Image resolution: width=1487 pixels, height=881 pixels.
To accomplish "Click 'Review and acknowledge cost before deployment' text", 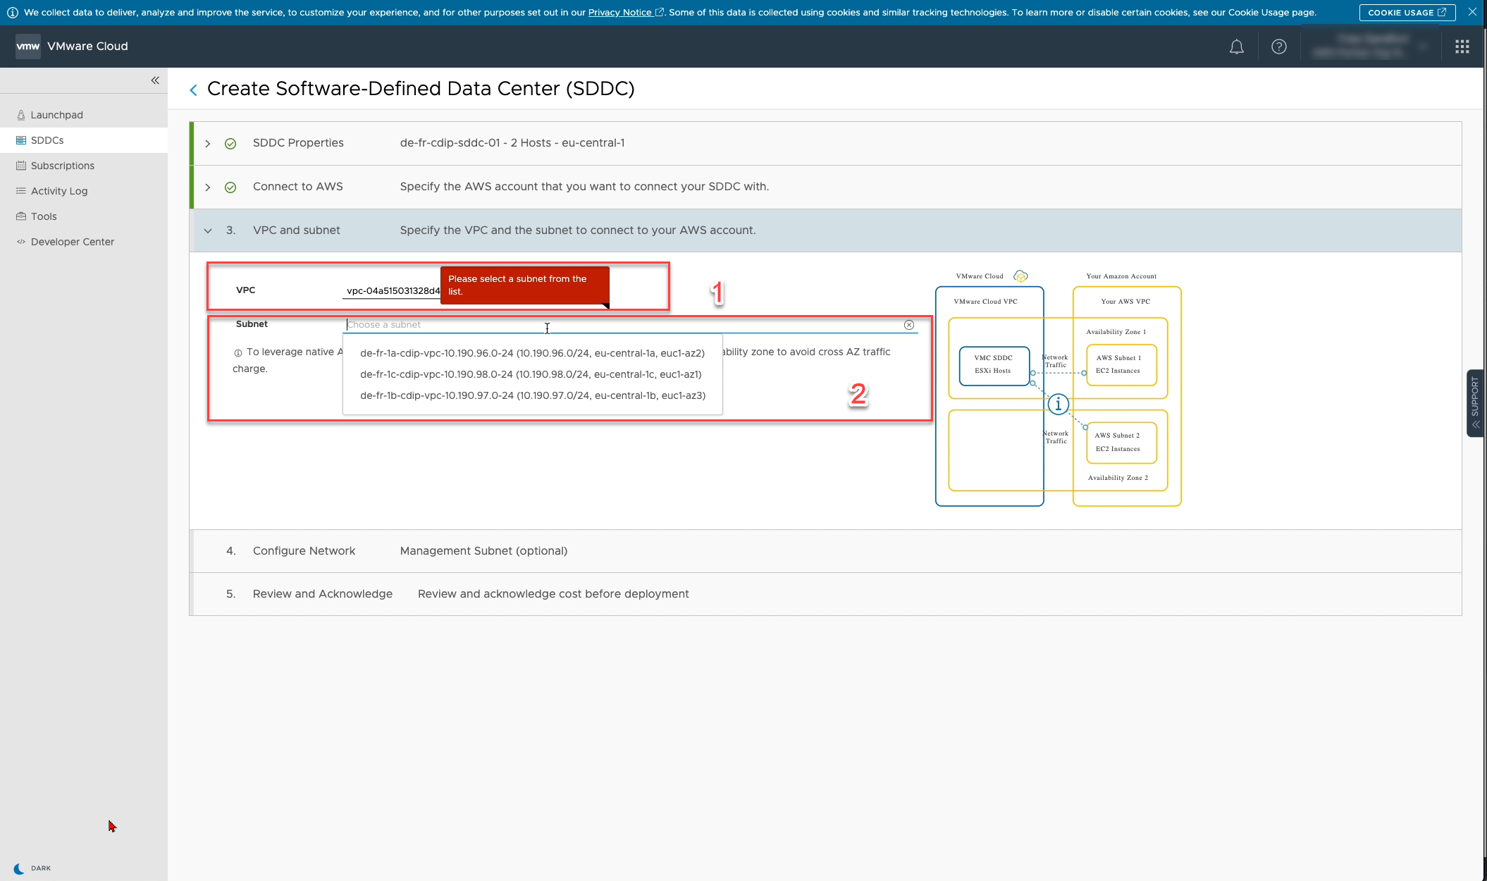I will 553,594.
